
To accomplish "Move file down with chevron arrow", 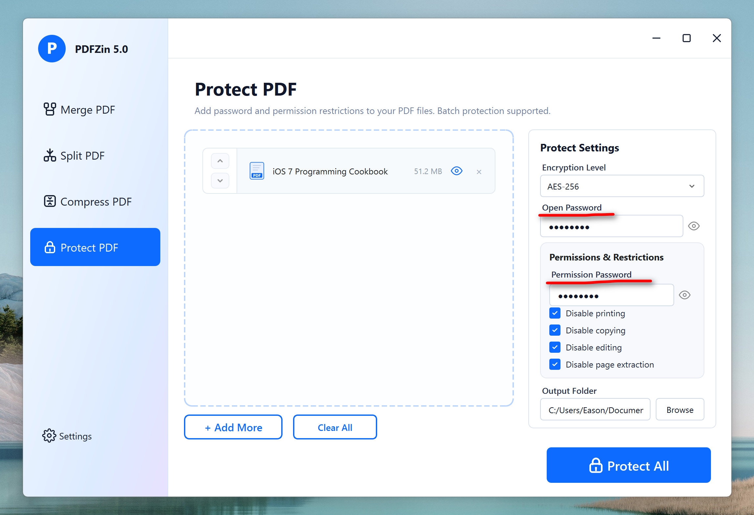I will tap(220, 181).
